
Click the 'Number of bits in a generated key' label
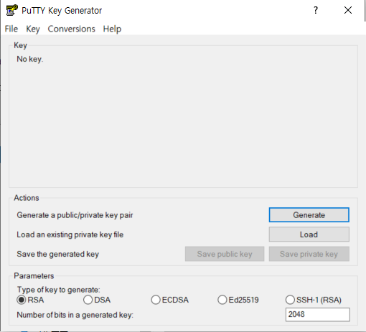tap(75, 315)
